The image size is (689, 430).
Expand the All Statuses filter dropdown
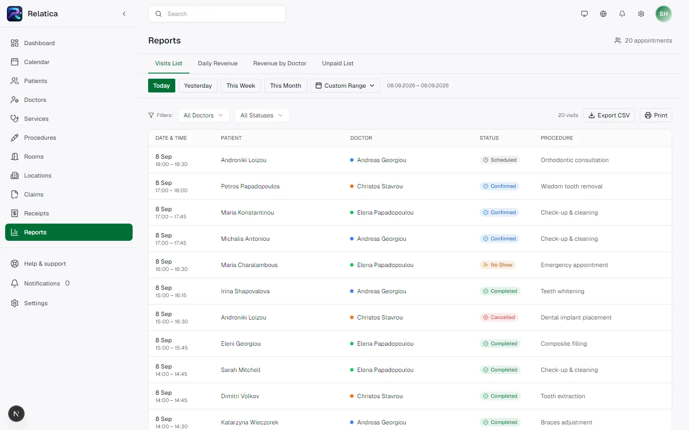(262, 115)
